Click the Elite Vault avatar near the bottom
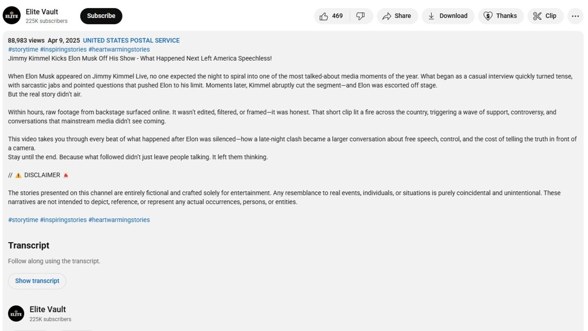588x331 pixels. point(16,314)
